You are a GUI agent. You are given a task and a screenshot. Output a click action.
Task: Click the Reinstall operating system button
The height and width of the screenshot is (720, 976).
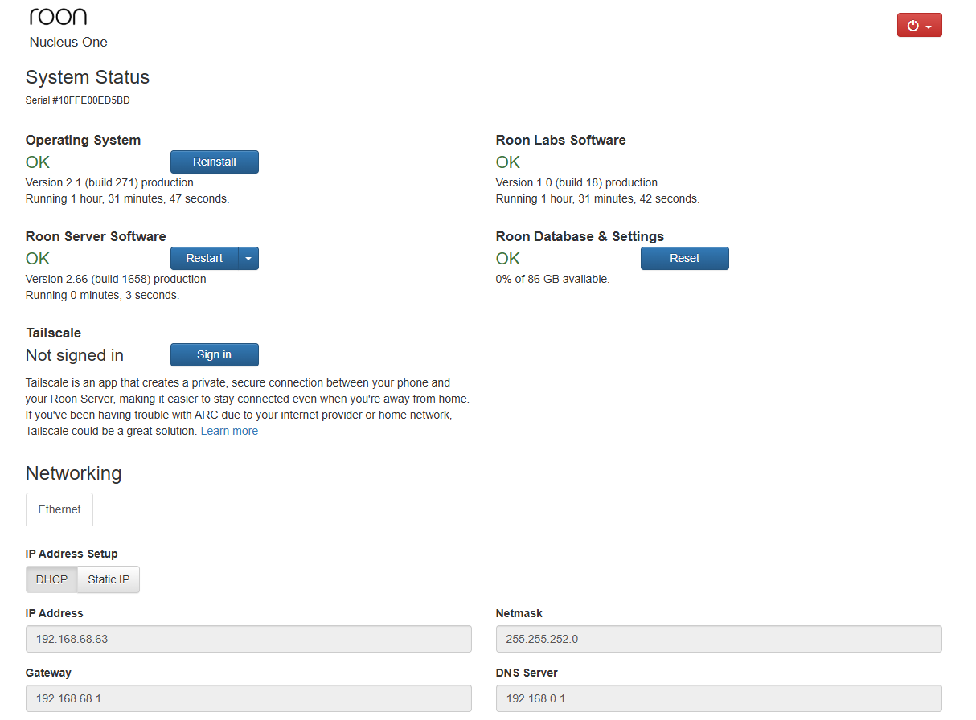pos(215,162)
